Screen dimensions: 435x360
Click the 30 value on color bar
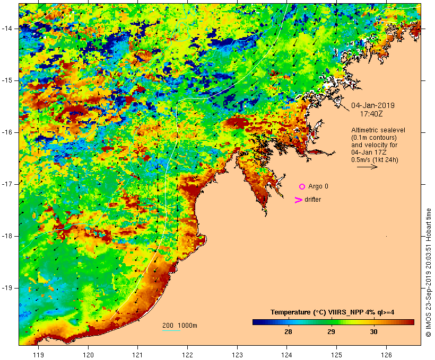coord(373,332)
